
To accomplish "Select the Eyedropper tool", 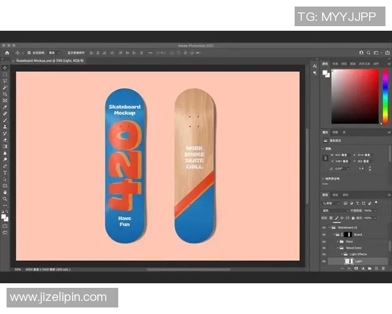I will click(x=5, y=107).
